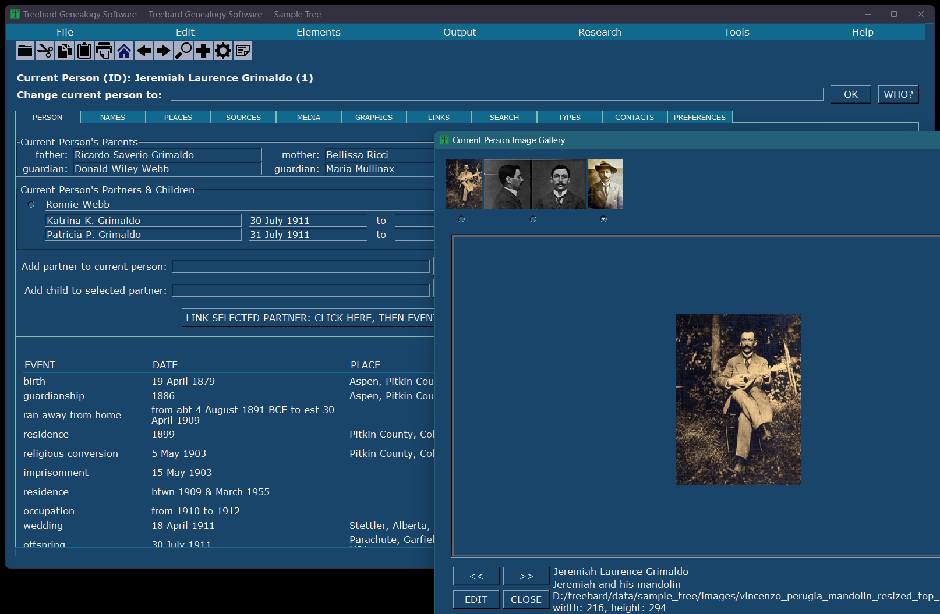Click the clipboard paste icon

(x=84, y=51)
